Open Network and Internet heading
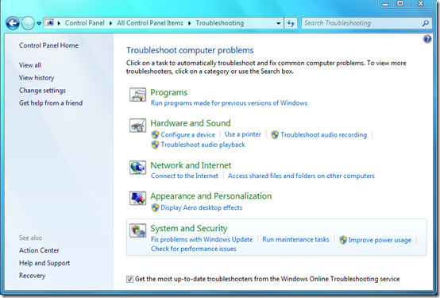The image size is (440, 298). [x=191, y=165]
